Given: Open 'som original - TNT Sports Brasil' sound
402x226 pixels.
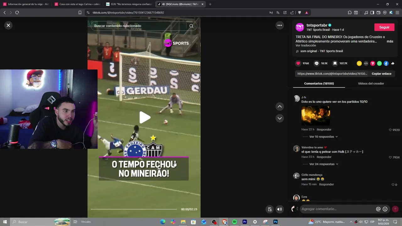Looking at the screenshot, I should click(321, 51).
